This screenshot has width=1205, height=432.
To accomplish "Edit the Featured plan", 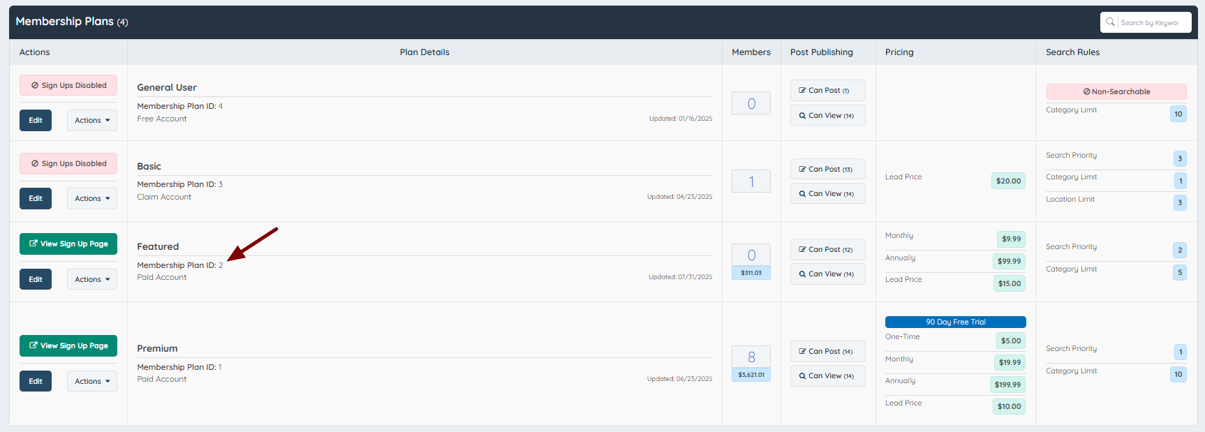I will [x=36, y=279].
